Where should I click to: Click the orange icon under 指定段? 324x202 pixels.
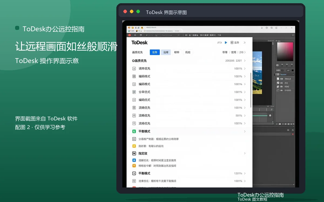(x=134, y=166)
